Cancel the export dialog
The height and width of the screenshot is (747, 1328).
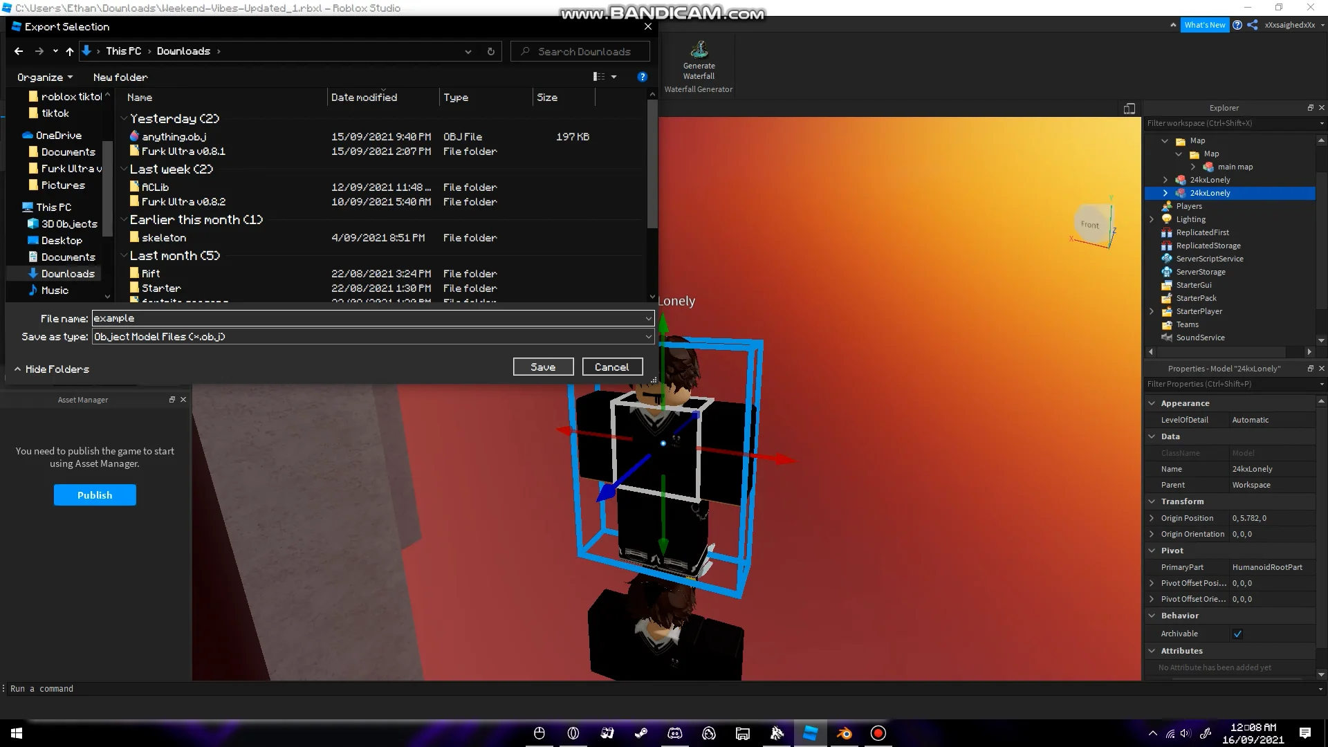pos(612,367)
